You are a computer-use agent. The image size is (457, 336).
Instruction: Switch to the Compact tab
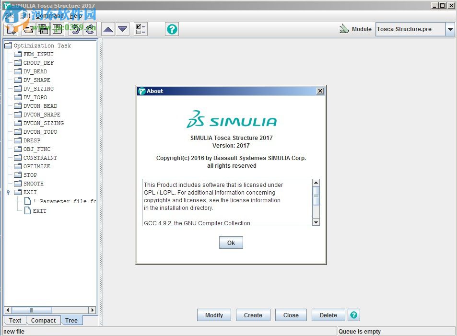[x=44, y=320]
